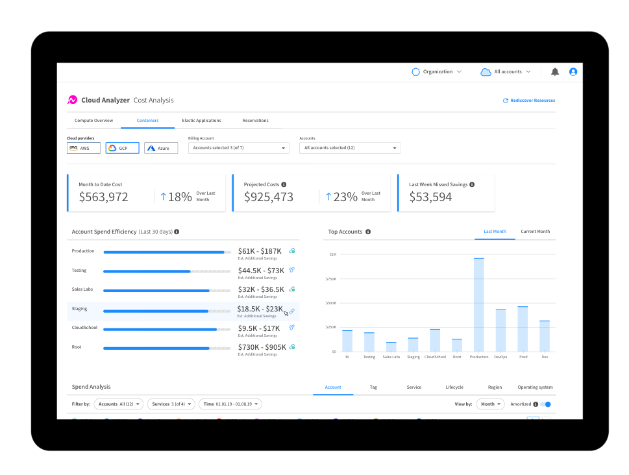
Task: Click Rediscover Resources
Action: 529,101
